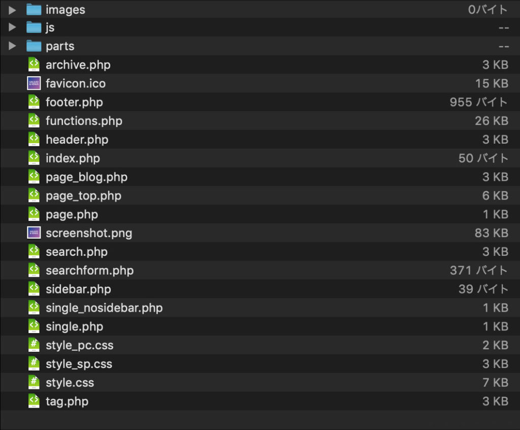Click the favicon.ico thumbnail icon
520x430 pixels.
(x=34, y=83)
